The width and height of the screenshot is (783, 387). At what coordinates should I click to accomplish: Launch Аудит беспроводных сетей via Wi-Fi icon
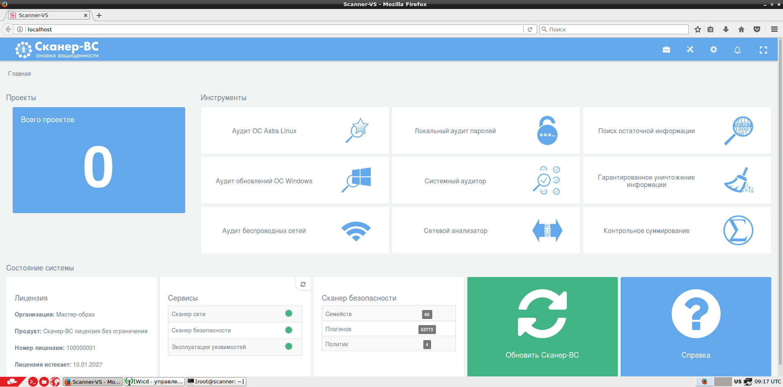point(356,231)
